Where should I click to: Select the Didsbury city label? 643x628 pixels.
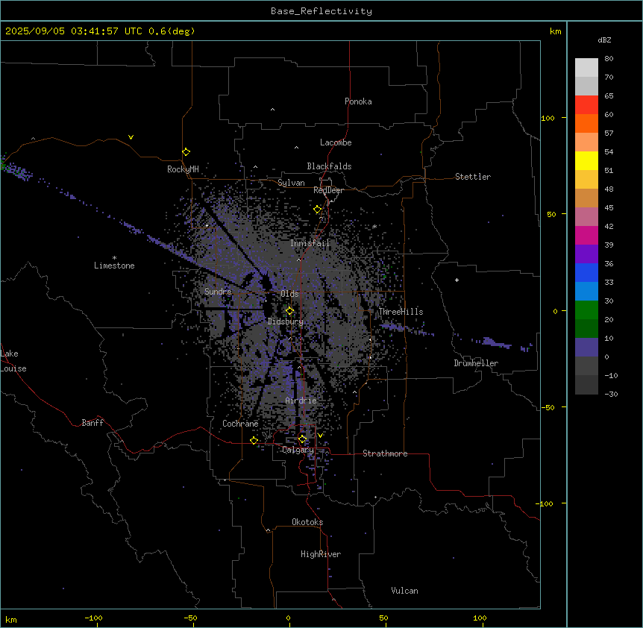pos(286,321)
